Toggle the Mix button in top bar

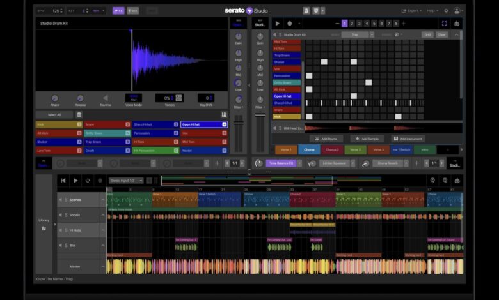click(132, 11)
